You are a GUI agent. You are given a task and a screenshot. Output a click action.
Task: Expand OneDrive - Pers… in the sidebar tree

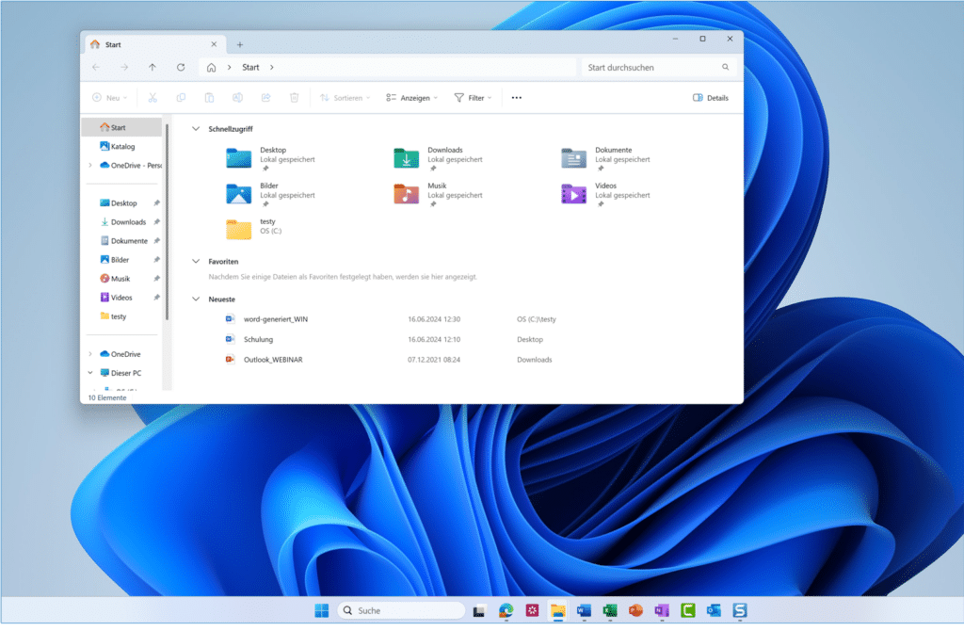tap(90, 166)
